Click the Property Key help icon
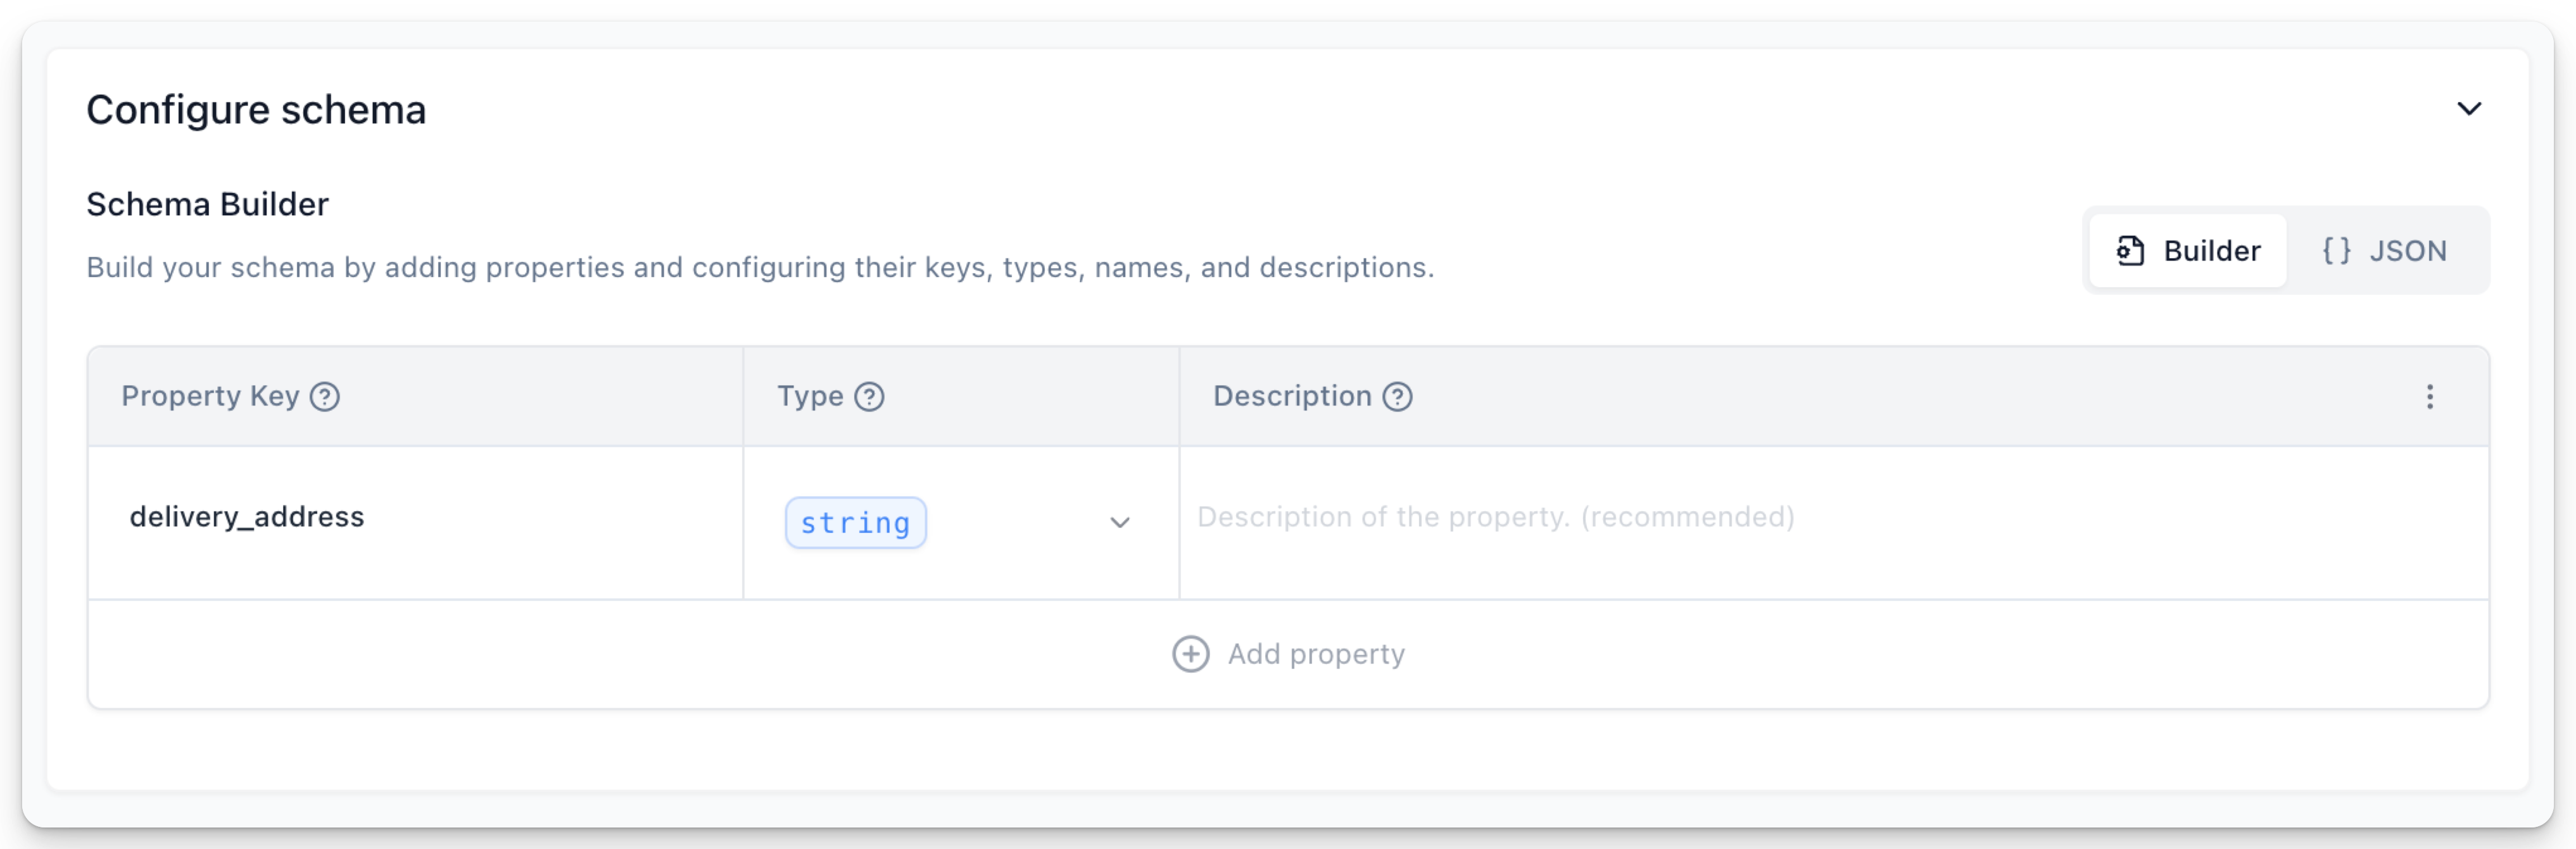2576x849 pixels. point(325,397)
